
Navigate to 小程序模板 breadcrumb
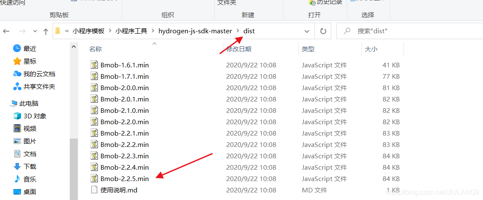coord(88,31)
